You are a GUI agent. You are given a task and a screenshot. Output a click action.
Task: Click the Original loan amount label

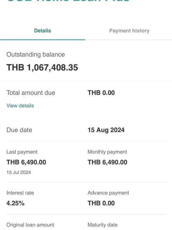pyautogui.click(x=30, y=225)
